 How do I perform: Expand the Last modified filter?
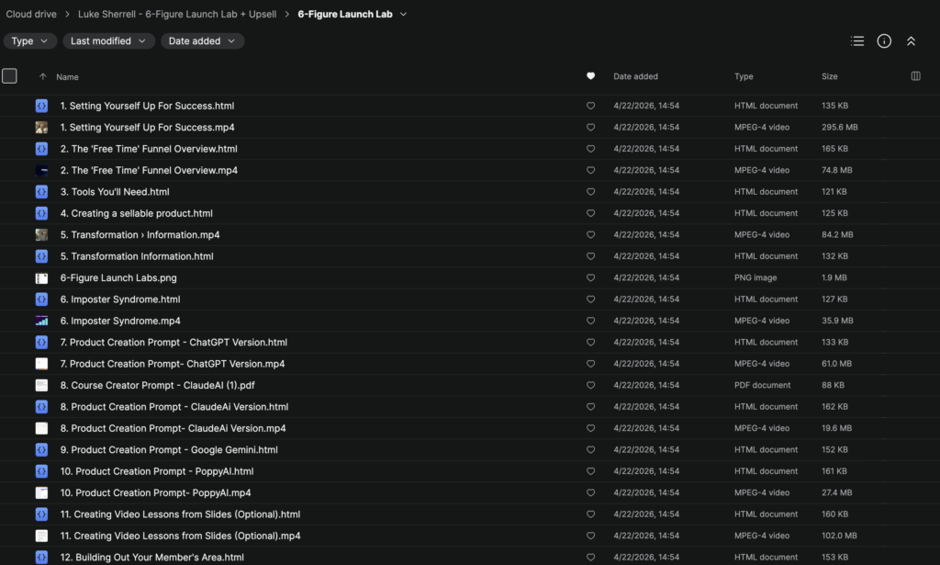point(108,41)
